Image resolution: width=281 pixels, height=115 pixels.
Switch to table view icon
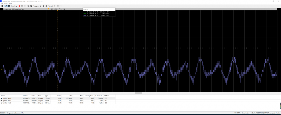[x=9, y=6]
